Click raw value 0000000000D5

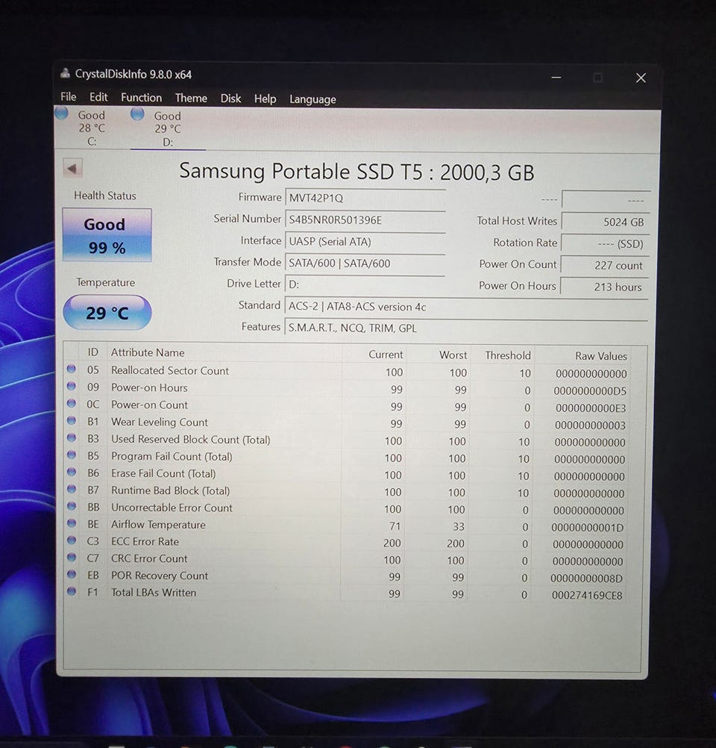coord(590,391)
